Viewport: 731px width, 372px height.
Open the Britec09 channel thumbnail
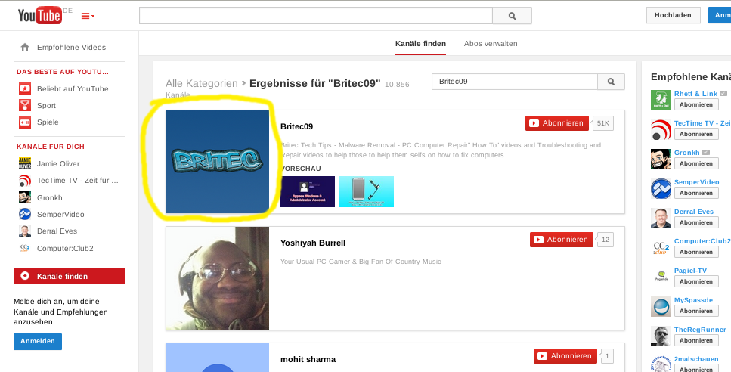[x=218, y=162]
